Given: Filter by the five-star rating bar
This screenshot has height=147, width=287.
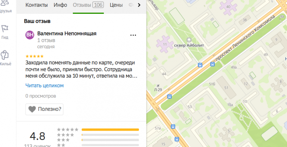Looking at the screenshot, I should coord(110,129).
